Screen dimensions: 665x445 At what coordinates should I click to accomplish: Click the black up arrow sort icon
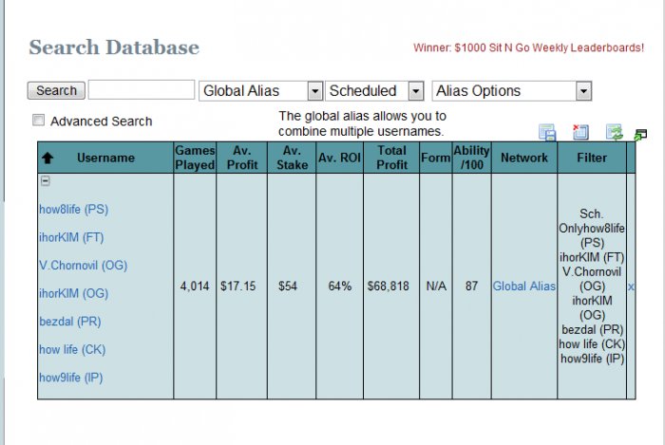tap(47, 158)
